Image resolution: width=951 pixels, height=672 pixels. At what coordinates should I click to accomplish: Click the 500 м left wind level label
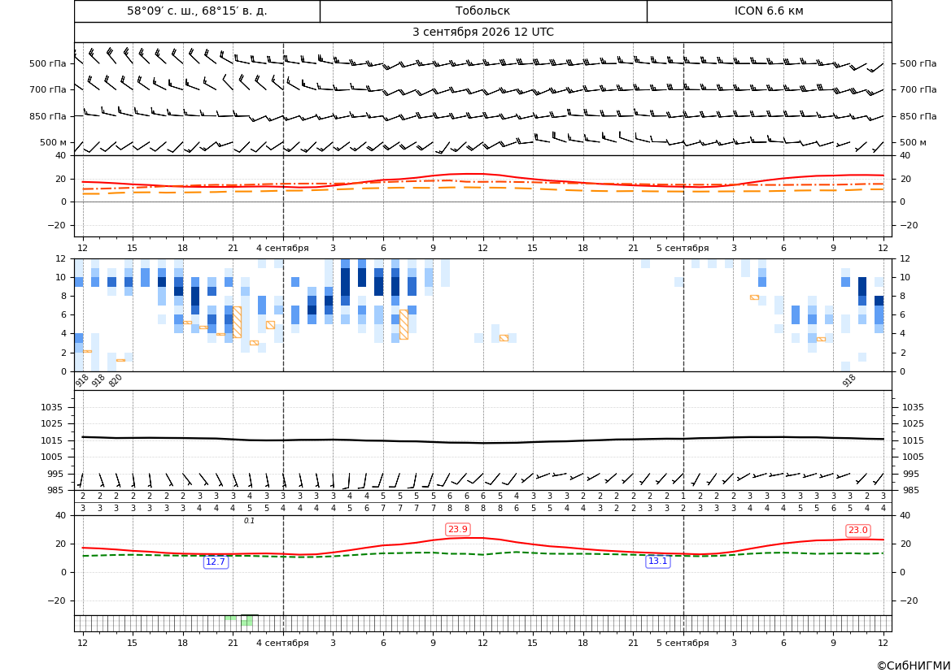click(x=54, y=142)
